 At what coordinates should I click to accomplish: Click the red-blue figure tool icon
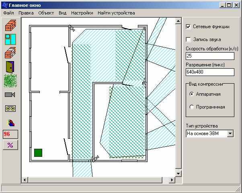pos(11,123)
